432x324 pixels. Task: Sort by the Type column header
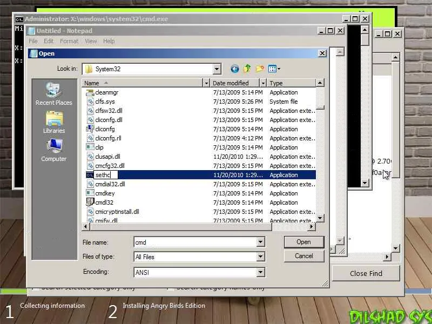(x=292, y=83)
